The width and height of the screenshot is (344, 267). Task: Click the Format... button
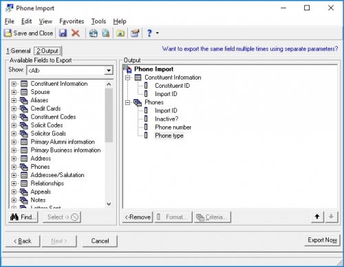pos(173,217)
